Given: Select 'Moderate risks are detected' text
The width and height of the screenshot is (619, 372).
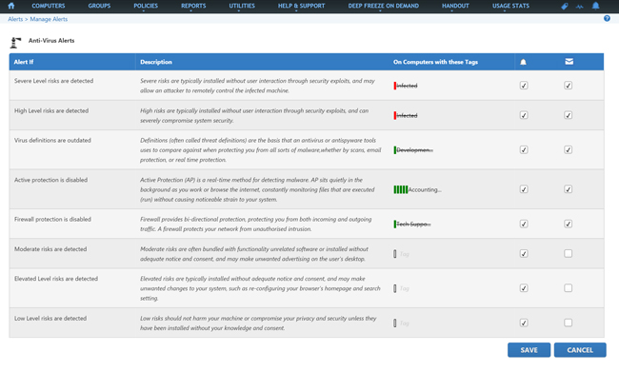Looking at the screenshot, I should [x=50, y=249].
